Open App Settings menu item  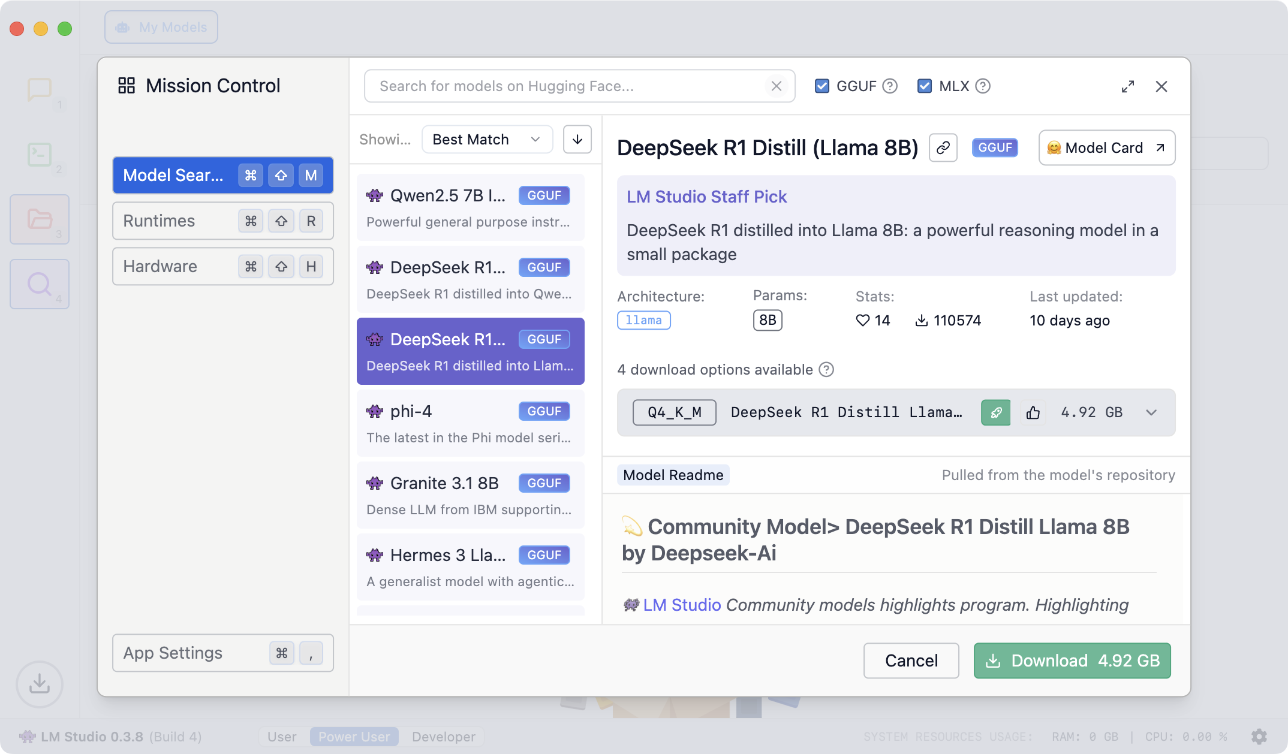[x=222, y=653]
